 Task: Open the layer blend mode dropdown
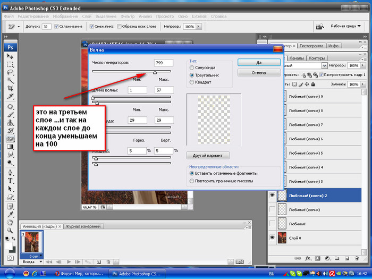[x=324, y=65]
